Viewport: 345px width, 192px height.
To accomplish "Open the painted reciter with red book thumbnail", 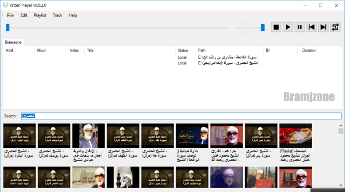I will (x=261, y=177).
